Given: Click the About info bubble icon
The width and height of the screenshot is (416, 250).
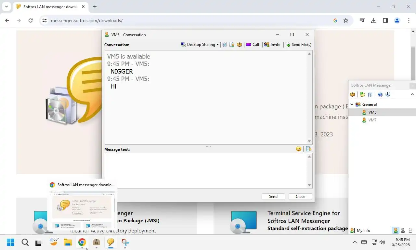Looking at the screenshot, I should point(388,94).
